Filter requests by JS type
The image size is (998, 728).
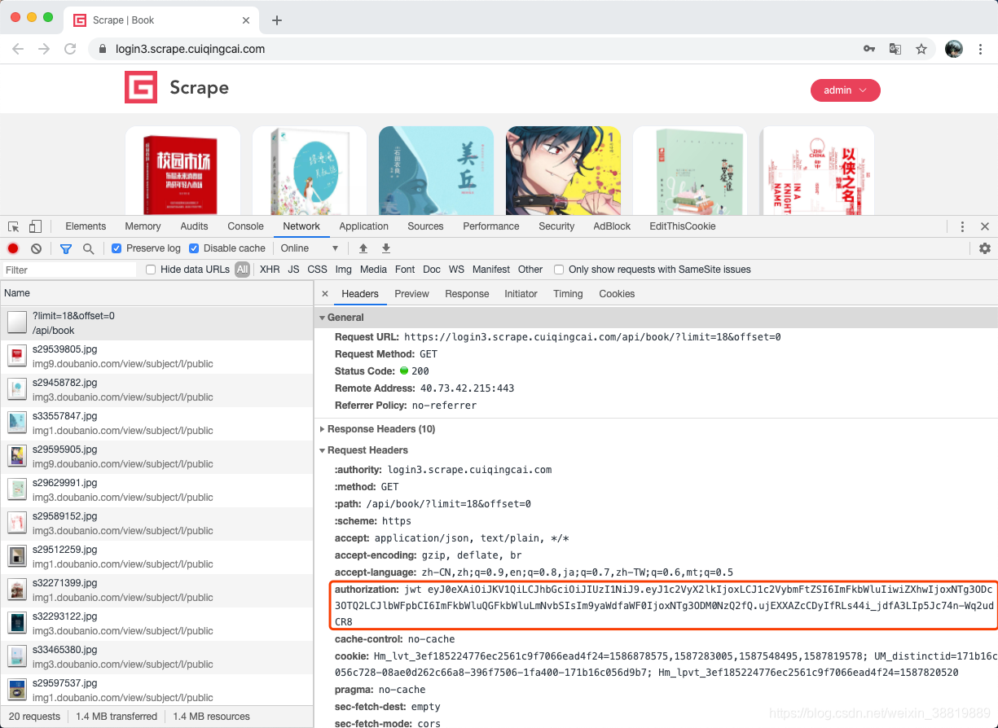click(293, 270)
